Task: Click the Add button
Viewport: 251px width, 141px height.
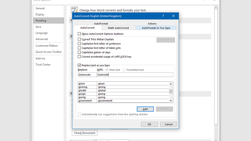Action: (x=145, y=109)
